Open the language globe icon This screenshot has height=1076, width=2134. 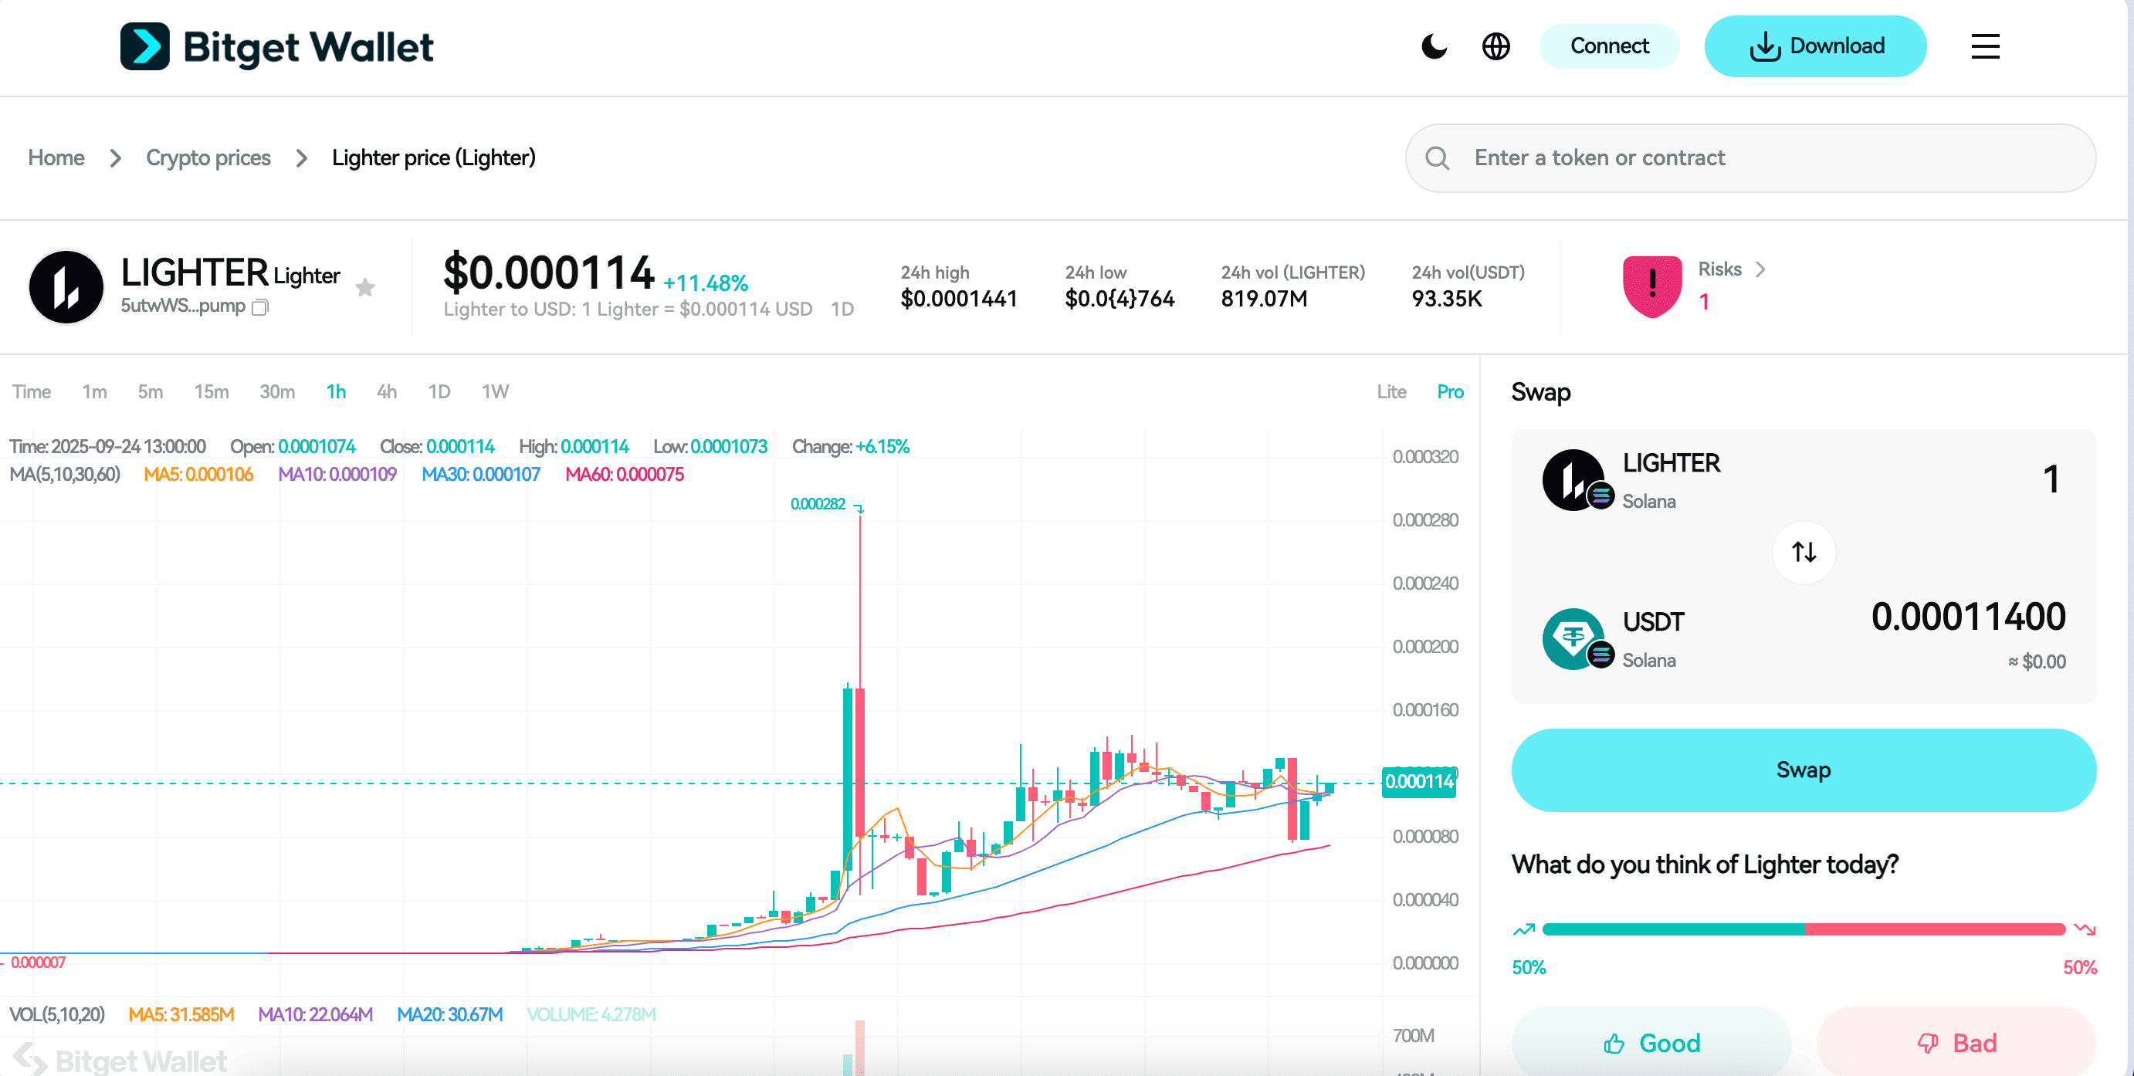pyautogui.click(x=1495, y=46)
